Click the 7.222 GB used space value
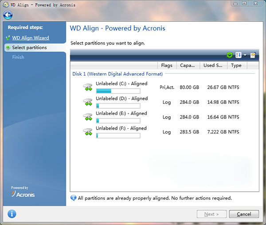The image size is (266, 225). pyautogui.click(x=217, y=132)
